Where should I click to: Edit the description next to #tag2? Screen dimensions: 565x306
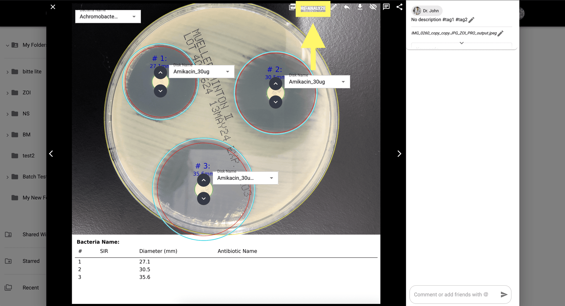point(471,20)
